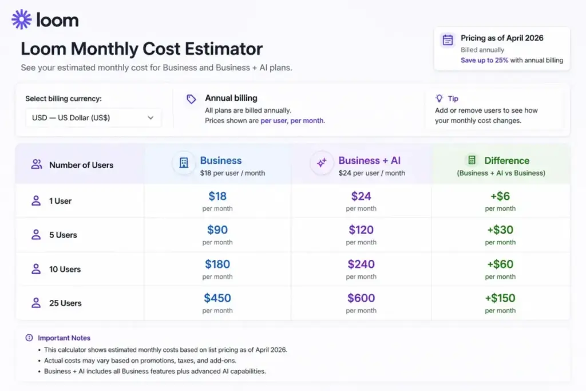
Task: Click the $600 Business + AI price
Action: click(x=361, y=298)
